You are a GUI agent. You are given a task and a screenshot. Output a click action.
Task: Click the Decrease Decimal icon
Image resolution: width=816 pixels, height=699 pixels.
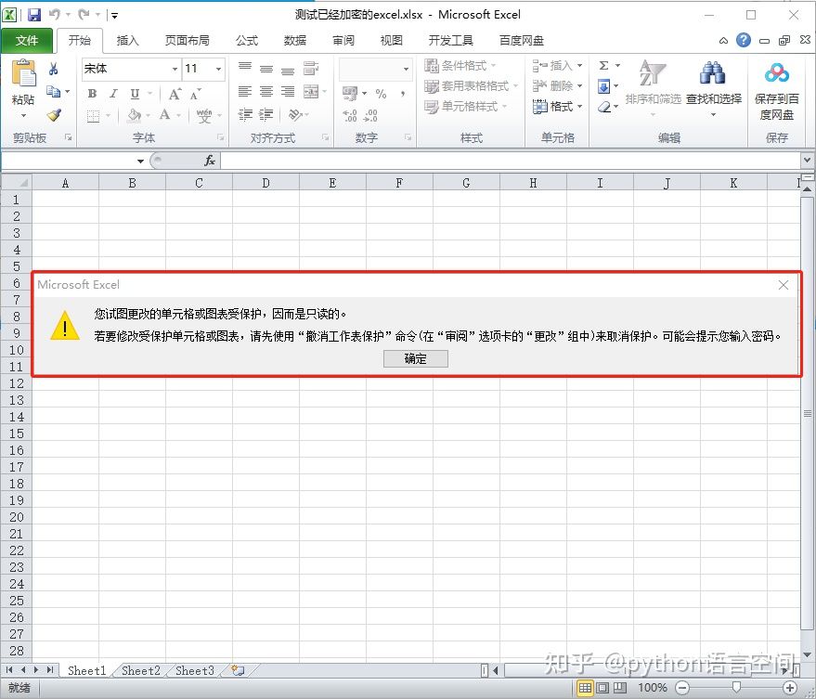pyautogui.click(x=370, y=115)
